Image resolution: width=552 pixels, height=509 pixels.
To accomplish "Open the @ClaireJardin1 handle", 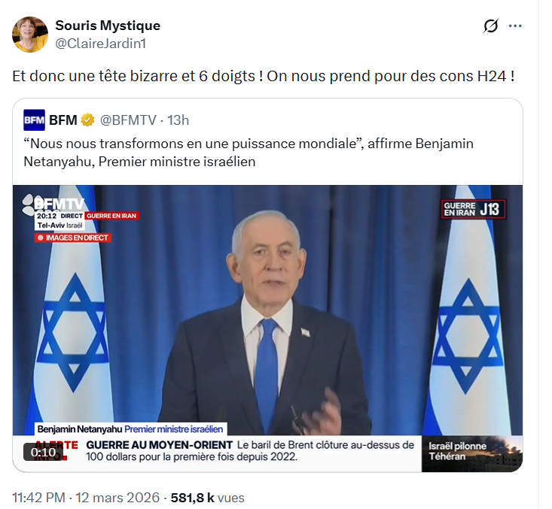I will tap(100, 44).
